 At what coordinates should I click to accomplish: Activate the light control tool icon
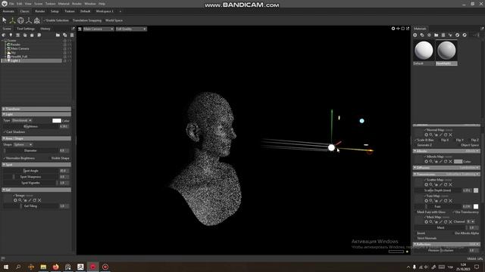point(37,20)
